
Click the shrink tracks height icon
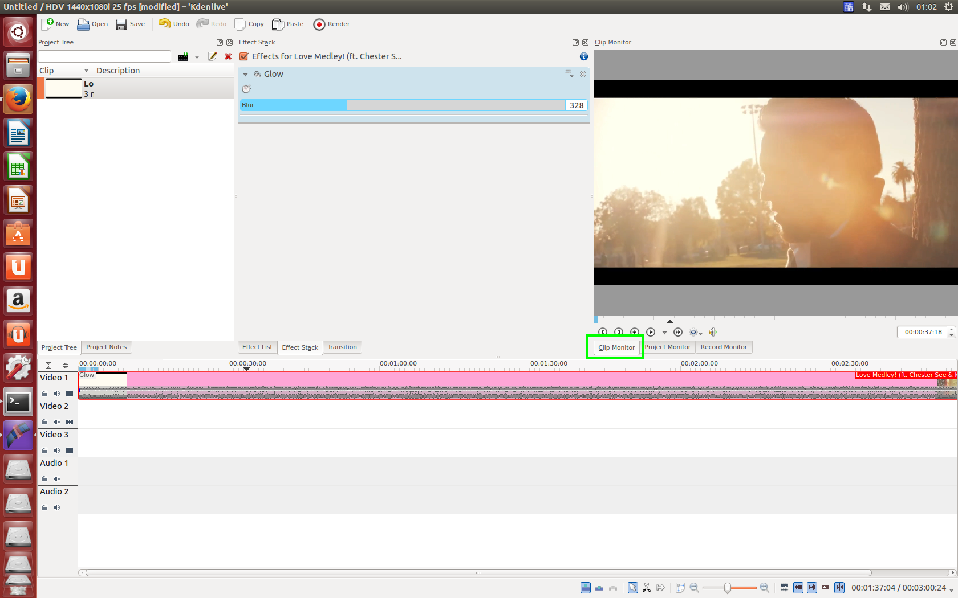pyautogui.click(x=49, y=366)
